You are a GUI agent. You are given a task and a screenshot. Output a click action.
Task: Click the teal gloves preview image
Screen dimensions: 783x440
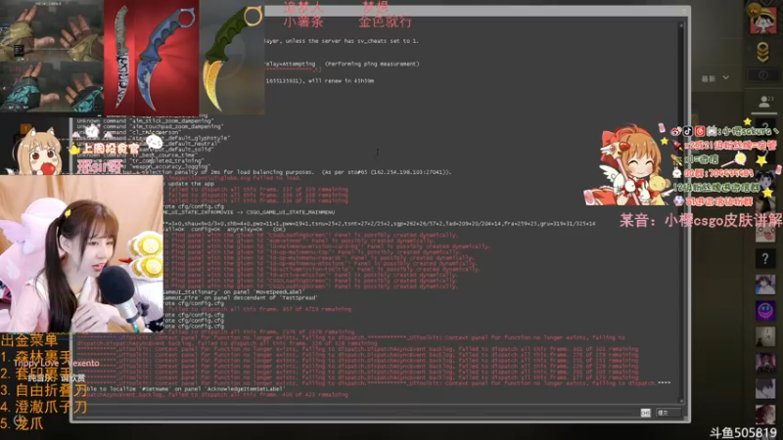[52, 87]
